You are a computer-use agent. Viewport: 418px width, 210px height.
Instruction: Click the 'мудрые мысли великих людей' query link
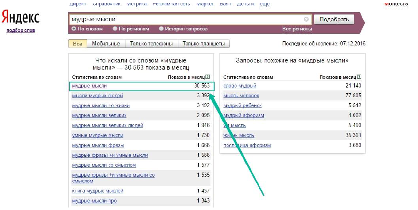coord(108,125)
